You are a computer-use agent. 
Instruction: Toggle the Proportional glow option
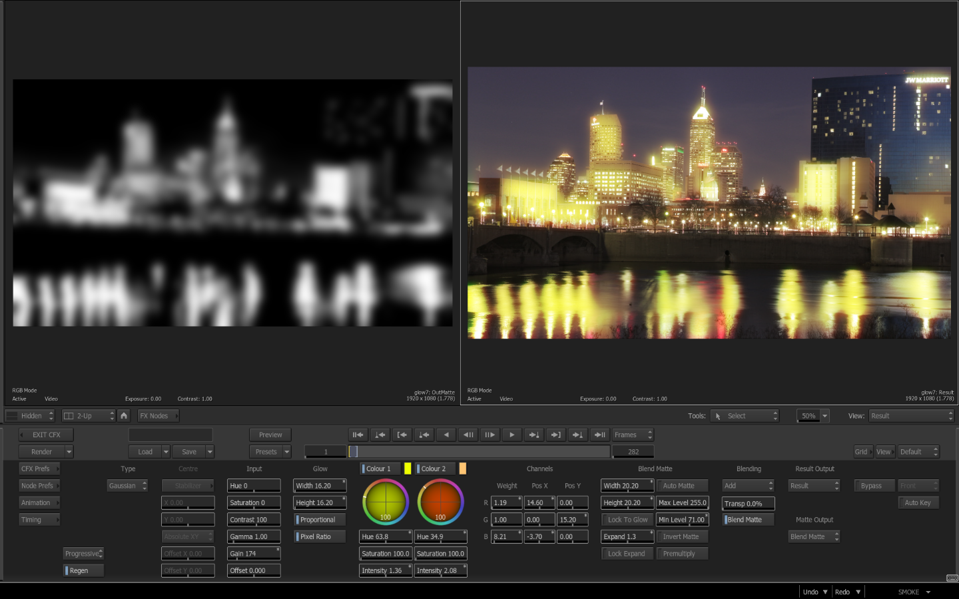(x=320, y=520)
